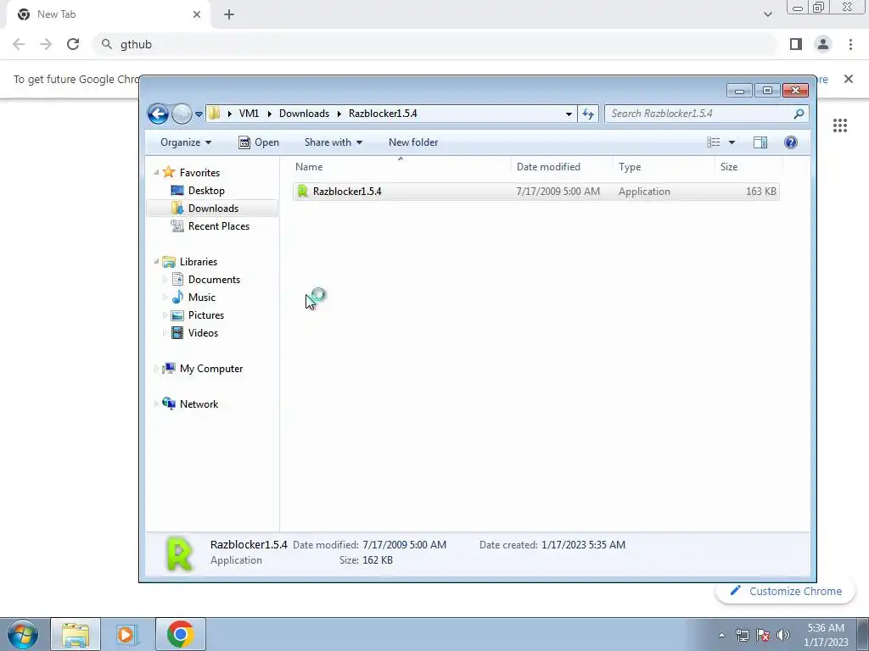Open address bar previous locations dropdown
Viewport: 869px width, 651px height.
(x=569, y=114)
